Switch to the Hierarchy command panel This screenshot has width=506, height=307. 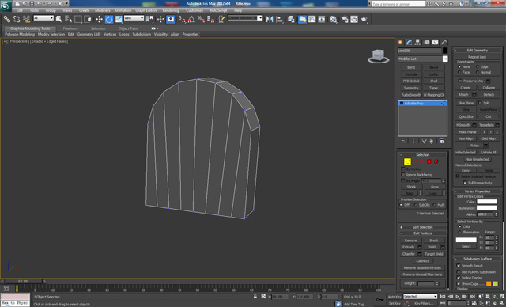point(418,42)
